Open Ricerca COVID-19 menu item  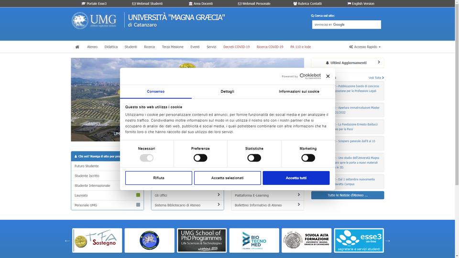pyautogui.click(x=270, y=47)
